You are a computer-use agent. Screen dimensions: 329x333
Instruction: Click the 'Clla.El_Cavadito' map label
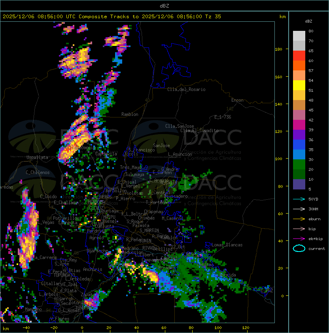pos(199,131)
